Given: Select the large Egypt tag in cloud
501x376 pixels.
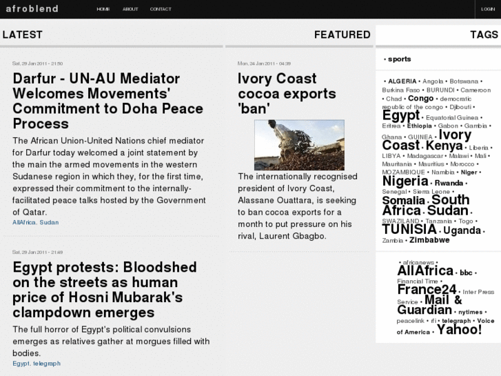Looking at the screenshot, I should 401,115.
